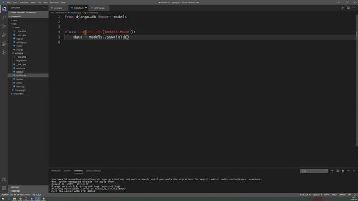Split the editor to the right

pyautogui.click(x=348, y=8)
